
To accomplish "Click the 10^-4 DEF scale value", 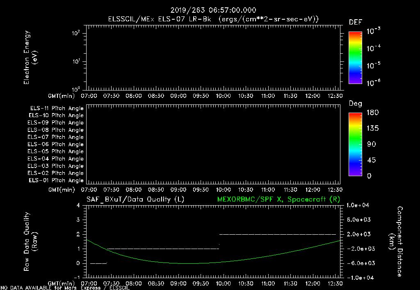I will (x=373, y=48).
